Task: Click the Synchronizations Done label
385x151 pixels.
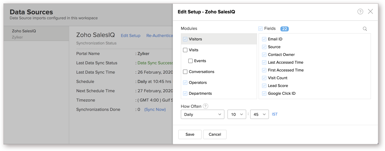Action: pos(98,110)
